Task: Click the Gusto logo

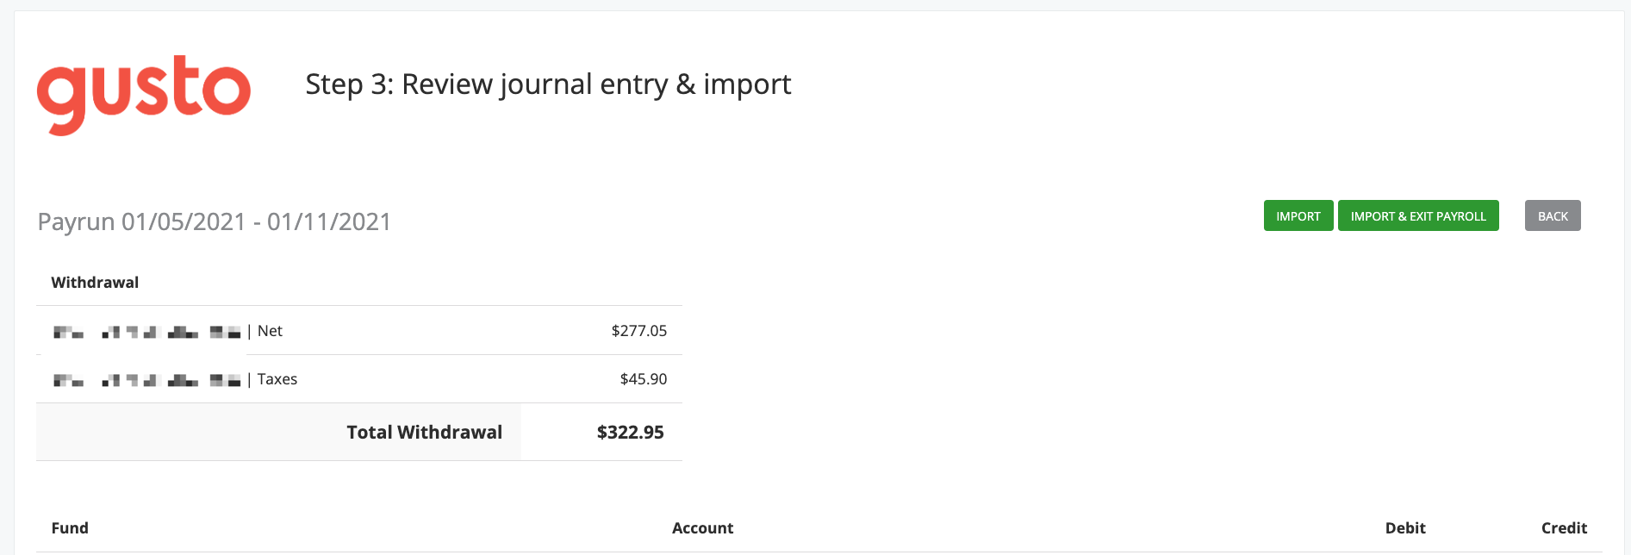Action: point(144,95)
